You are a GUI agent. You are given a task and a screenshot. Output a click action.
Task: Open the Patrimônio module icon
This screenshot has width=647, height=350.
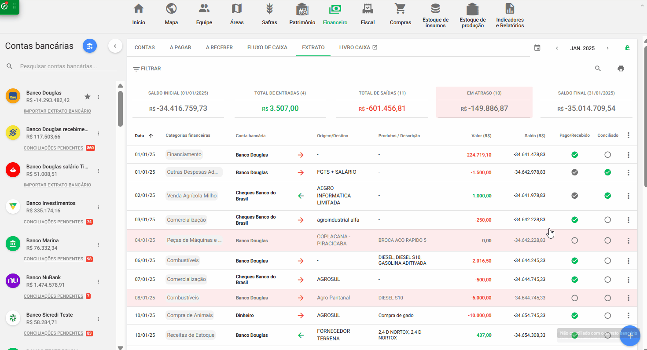pyautogui.click(x=302, y=9)
